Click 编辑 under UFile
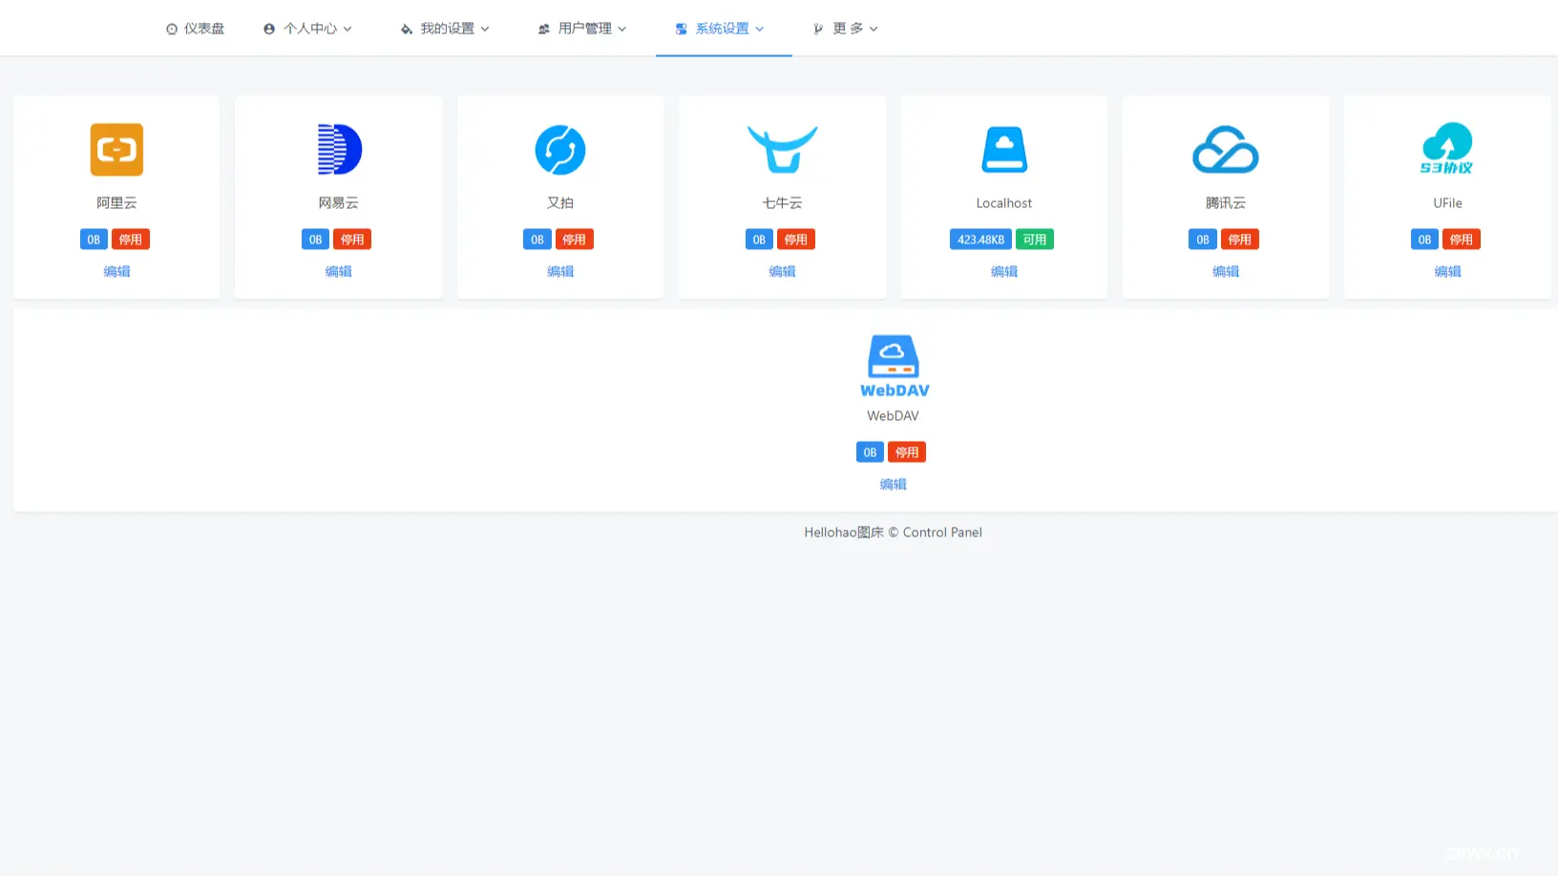 pyautogui.click(x=1447, y=272)
